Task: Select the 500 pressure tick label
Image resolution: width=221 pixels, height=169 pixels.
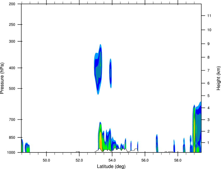Action: click(x=12, y=88)
